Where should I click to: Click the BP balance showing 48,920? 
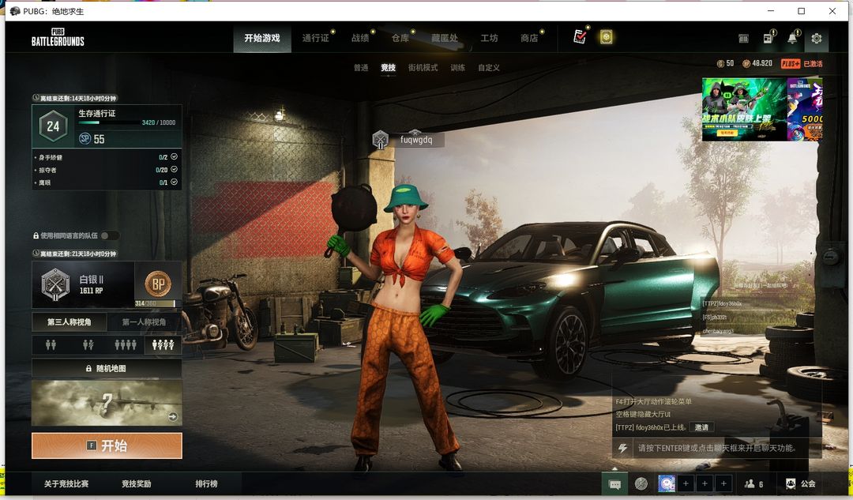[757, 64]
